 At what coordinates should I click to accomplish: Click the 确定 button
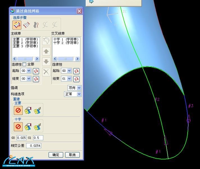56,155
